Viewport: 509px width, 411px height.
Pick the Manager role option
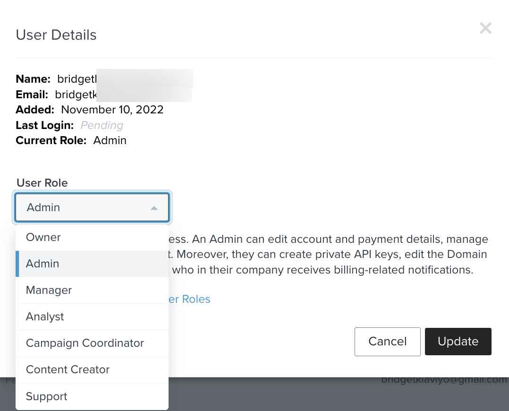tap(49, 290)
